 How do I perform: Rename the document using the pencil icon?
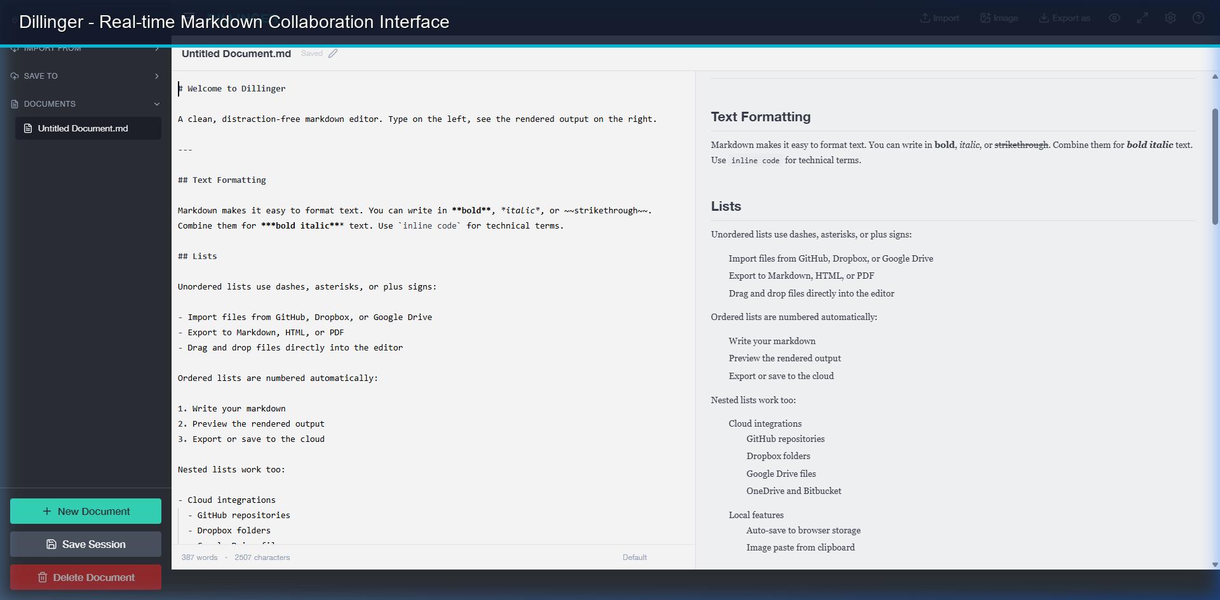(x=333, y=53)
